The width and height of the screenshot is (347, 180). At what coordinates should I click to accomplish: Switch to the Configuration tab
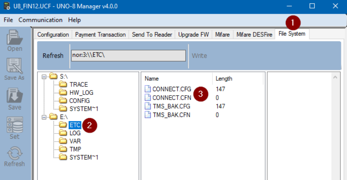coord(53,35)
